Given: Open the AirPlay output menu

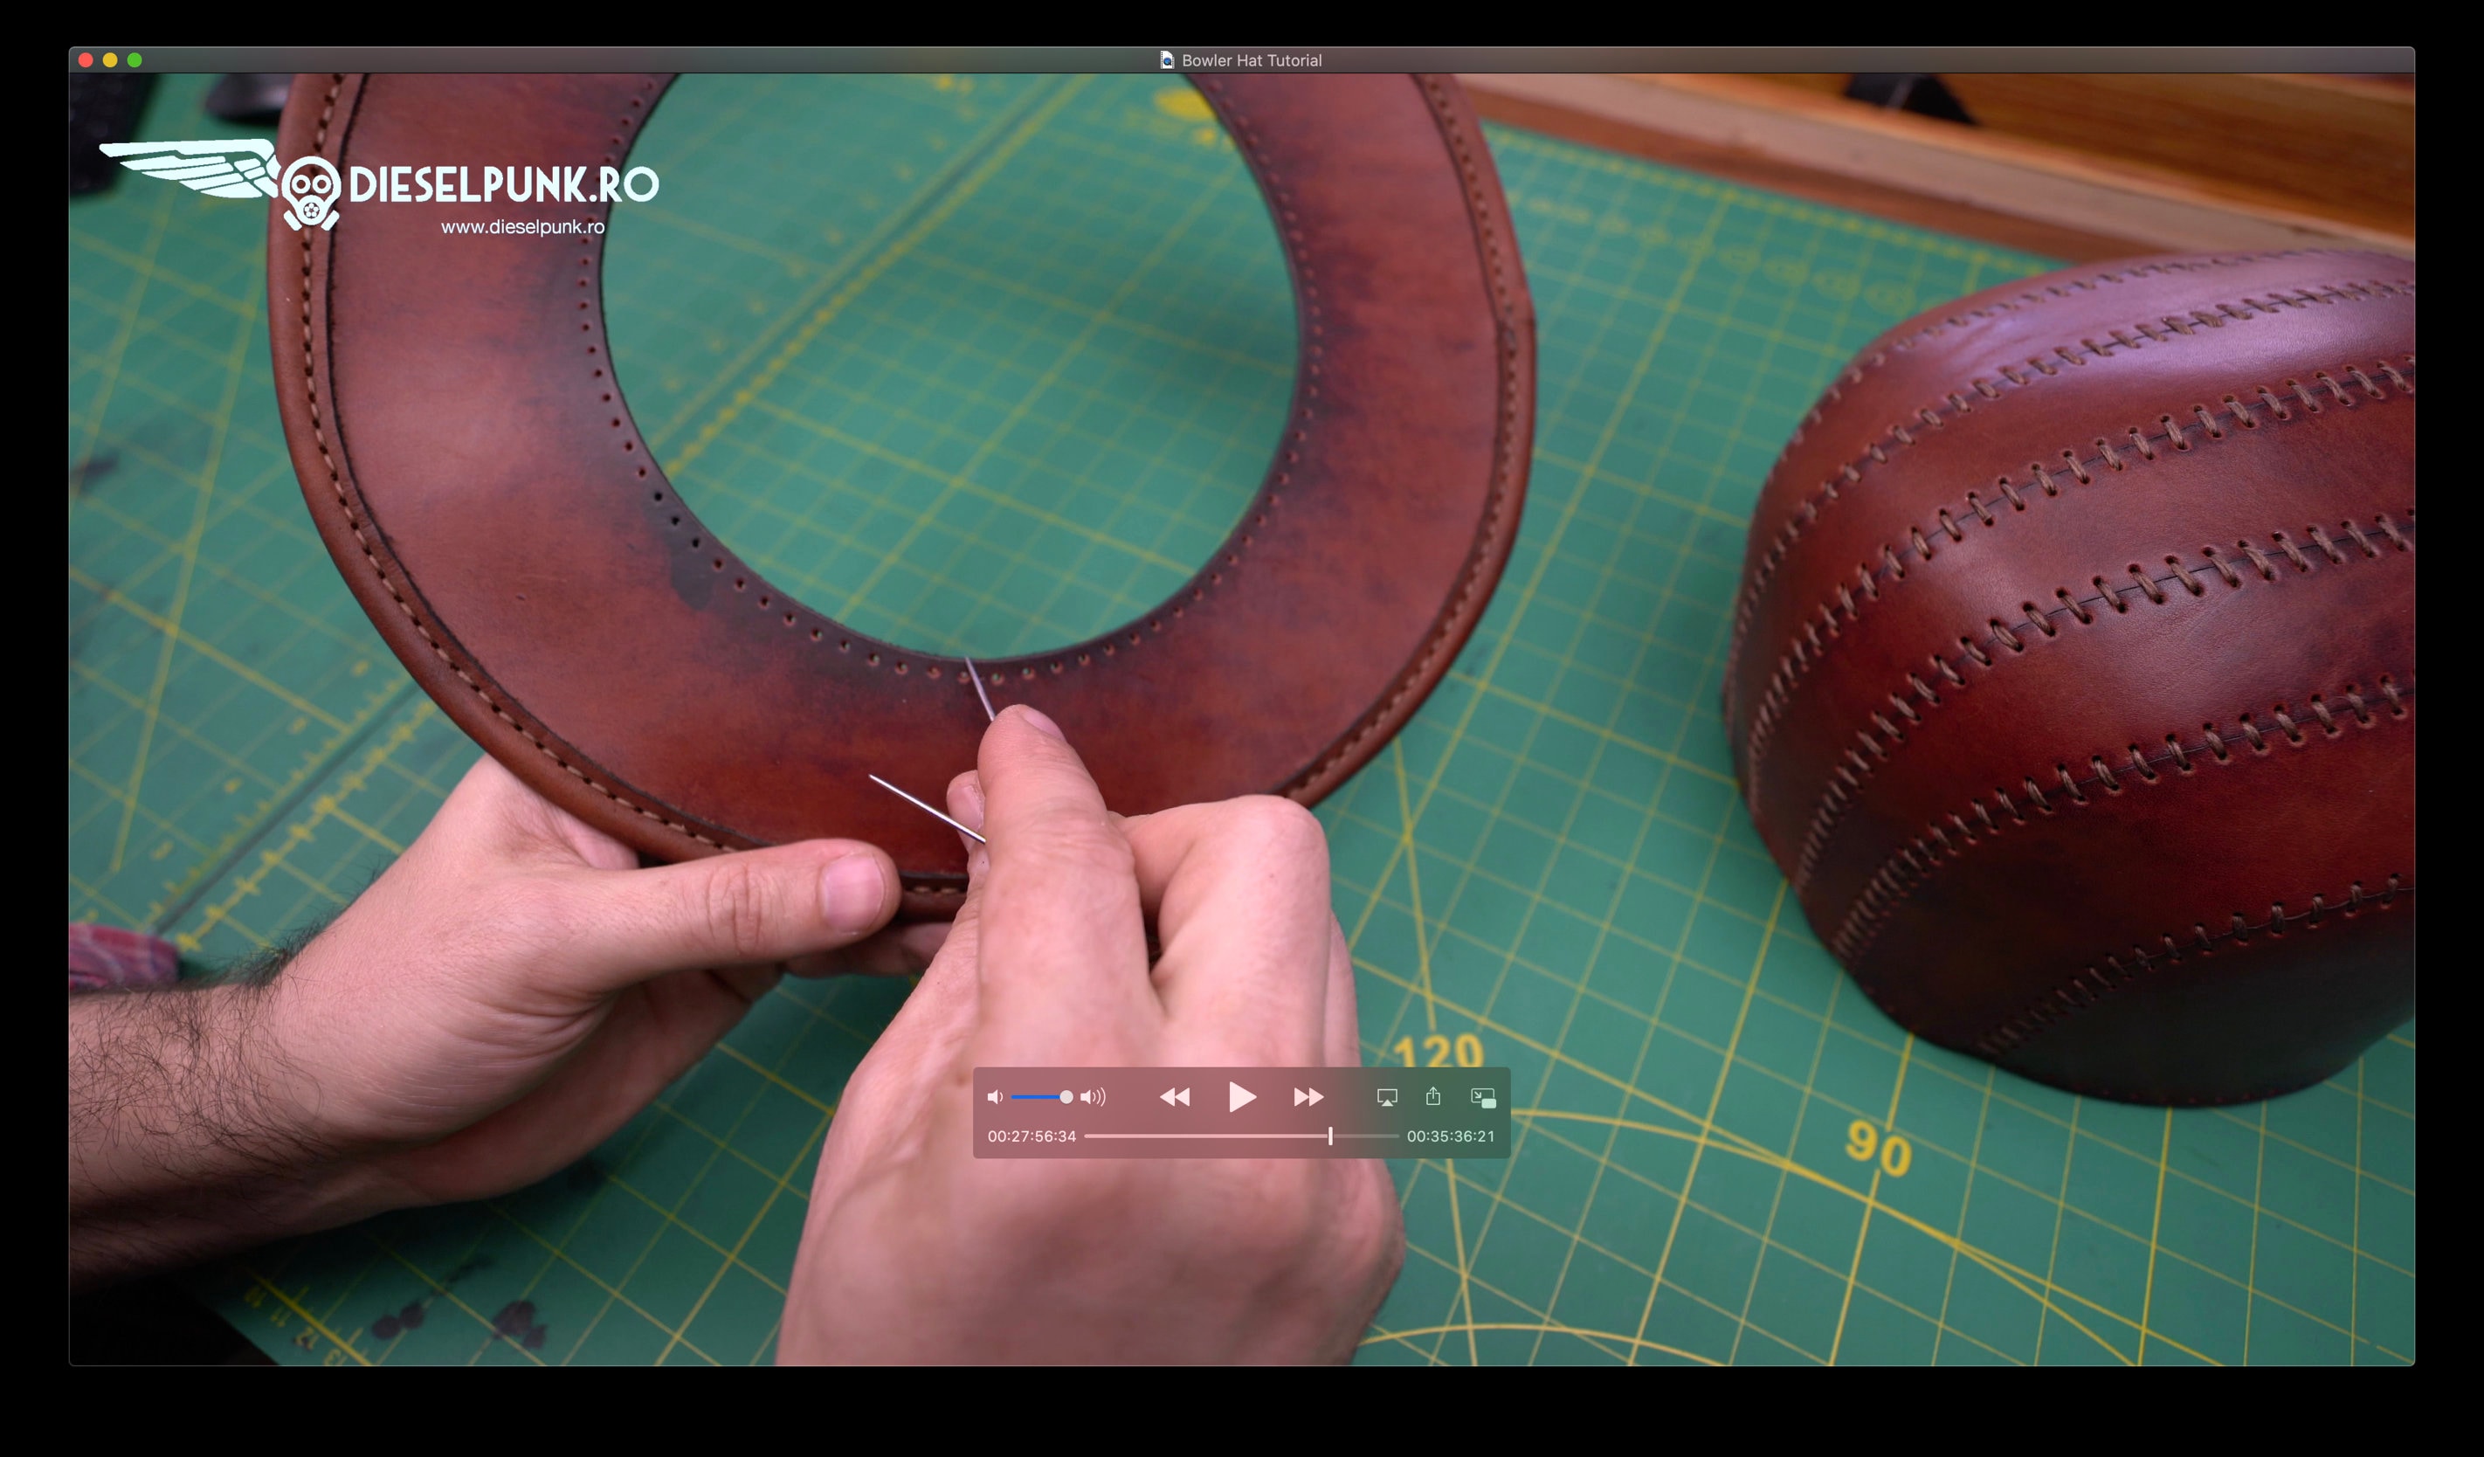Looking at the screenshot, I should pos(1387,1097).
